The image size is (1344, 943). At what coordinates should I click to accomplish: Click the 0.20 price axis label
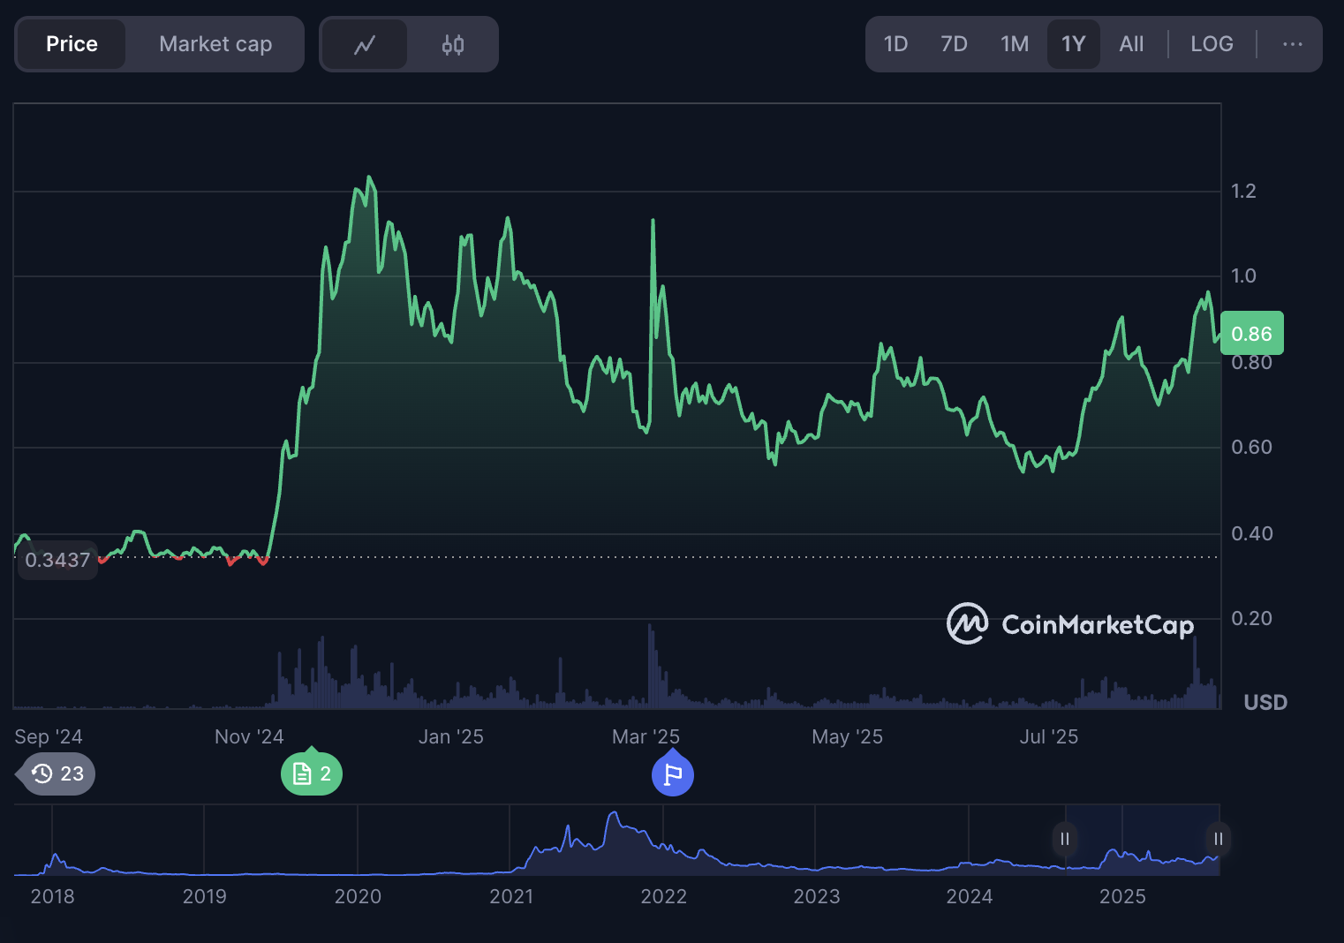point(1252,618)
